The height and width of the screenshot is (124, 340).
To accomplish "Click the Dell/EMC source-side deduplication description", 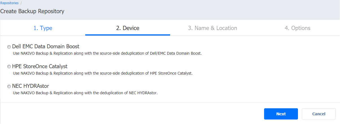I will pyautogui.click(x=108, y=53).
